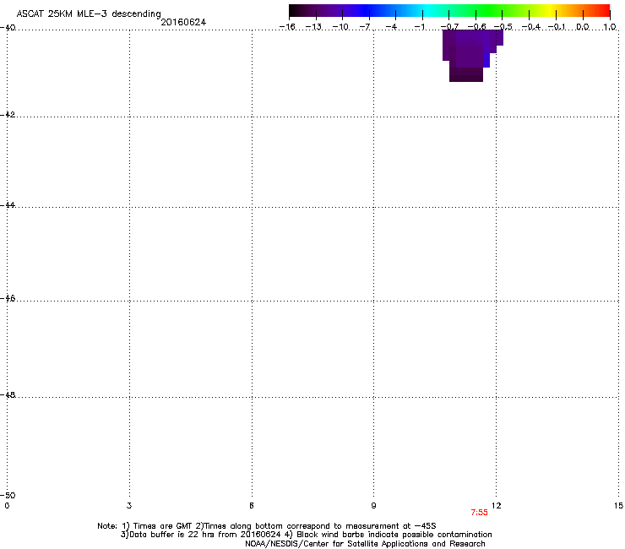This screenshot has width=625, height=549.
Task: Click the longitude 9 axis label
Action: 373,506
